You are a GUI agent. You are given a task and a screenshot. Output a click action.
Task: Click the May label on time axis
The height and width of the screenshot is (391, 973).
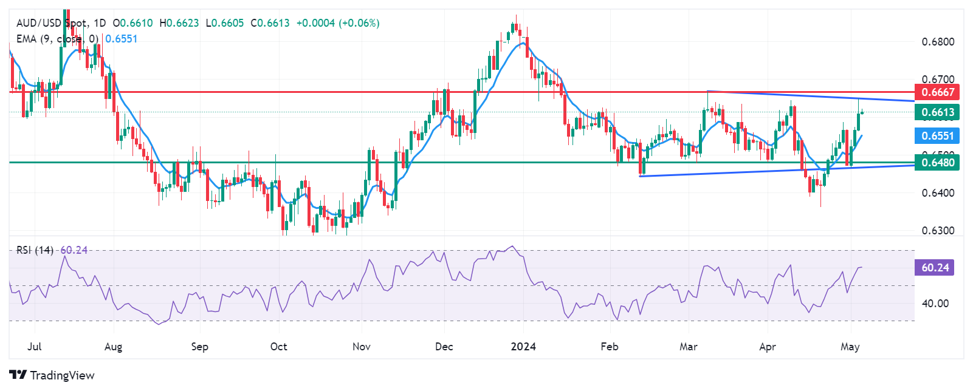(850, 347)
